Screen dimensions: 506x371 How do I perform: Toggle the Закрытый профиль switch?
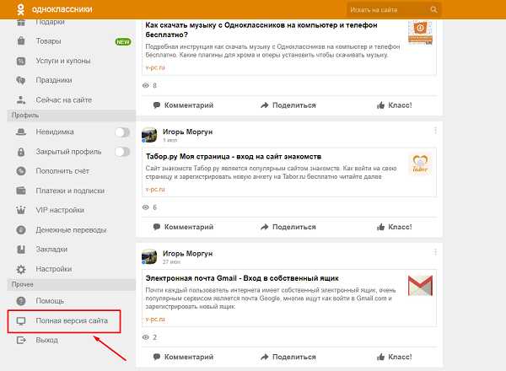(x=122, y=152)
